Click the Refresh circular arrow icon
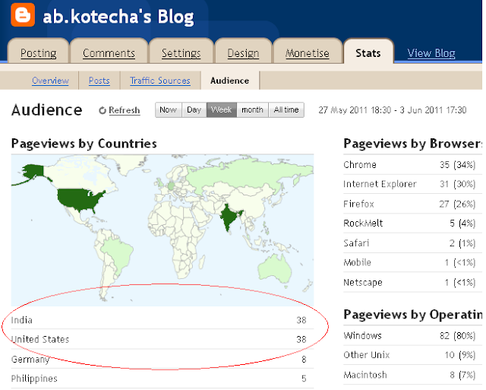486x390 pixels. click(x=103, y=110)
